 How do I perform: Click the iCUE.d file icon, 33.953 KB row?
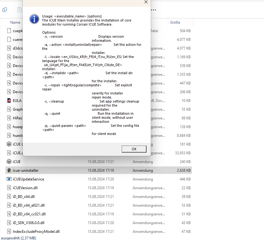[9, 153]
